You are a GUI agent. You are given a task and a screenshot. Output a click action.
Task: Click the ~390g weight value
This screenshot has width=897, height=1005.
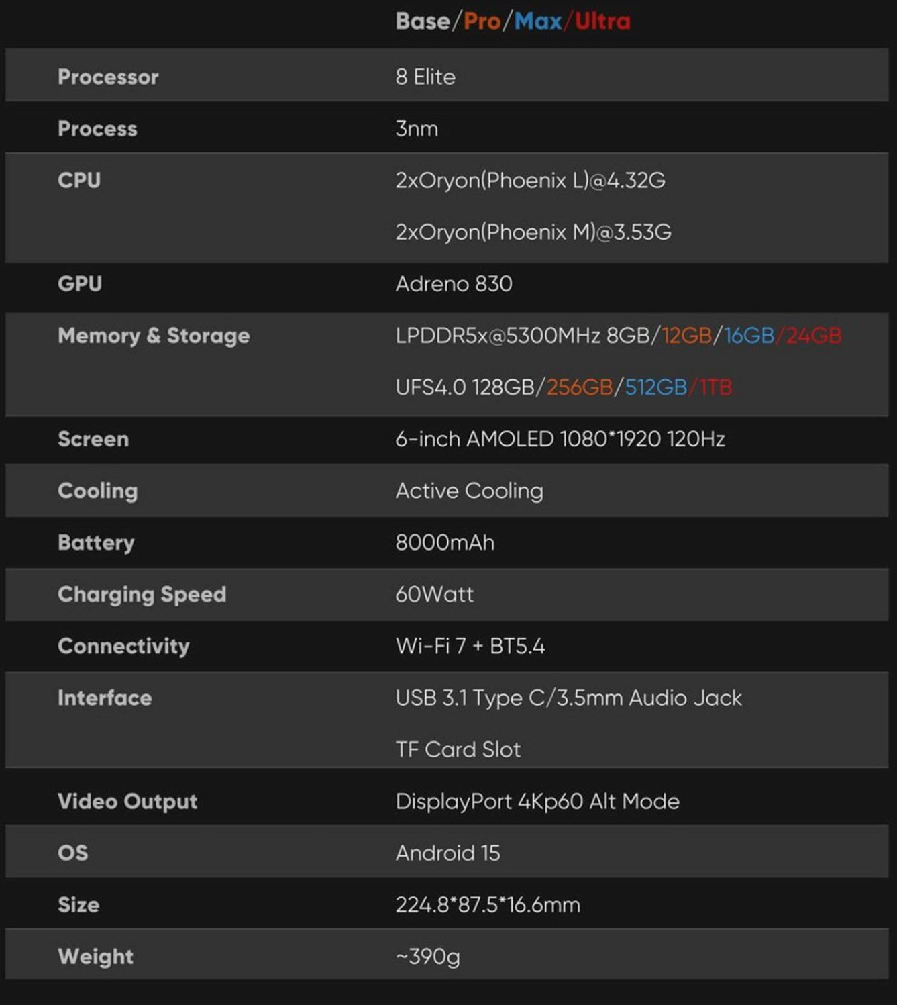coord(427,956)
